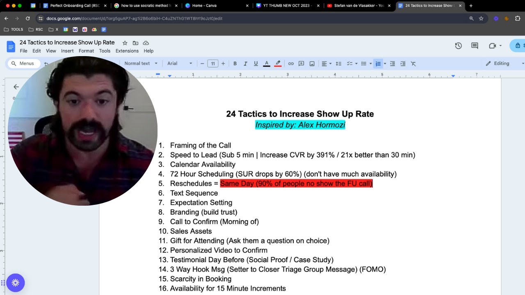Expand the Meet call options arrow
This screenshot has width=525, height=295.
(501, 46)
